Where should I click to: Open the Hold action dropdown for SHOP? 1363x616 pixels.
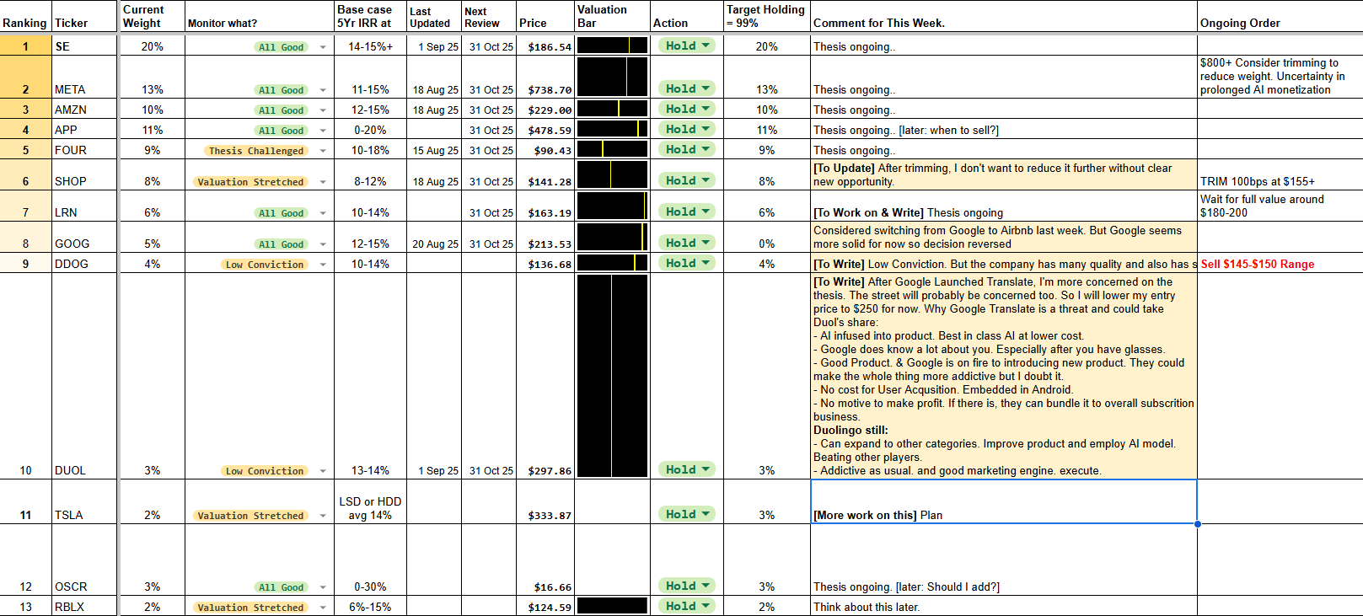pos(687,180)
